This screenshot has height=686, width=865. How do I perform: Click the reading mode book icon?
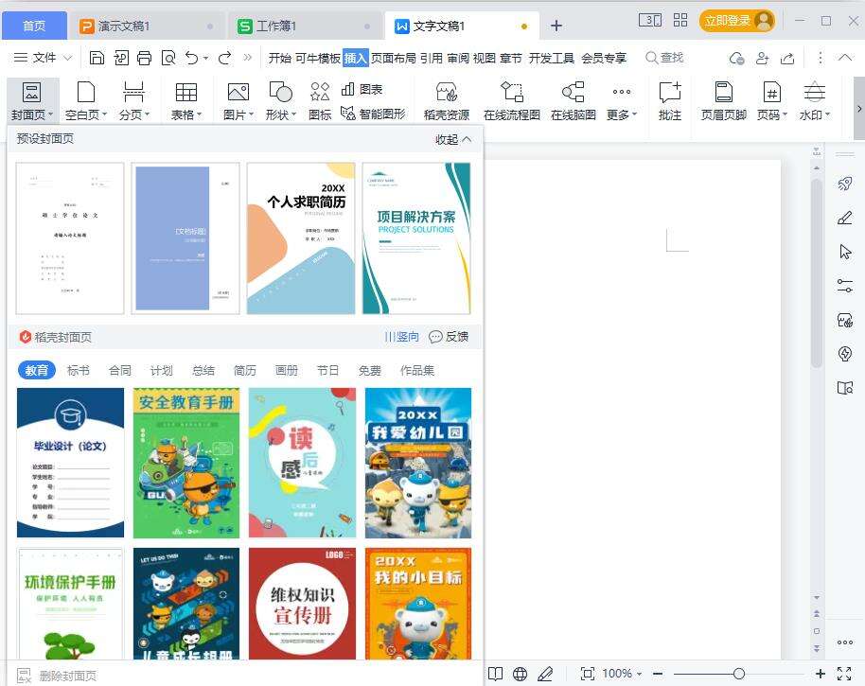click(x=495, y=674)
